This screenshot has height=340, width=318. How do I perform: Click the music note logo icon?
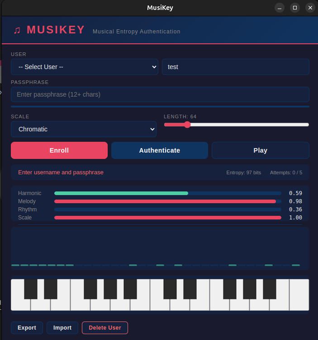pyautogui.click(x=17, y=30)
